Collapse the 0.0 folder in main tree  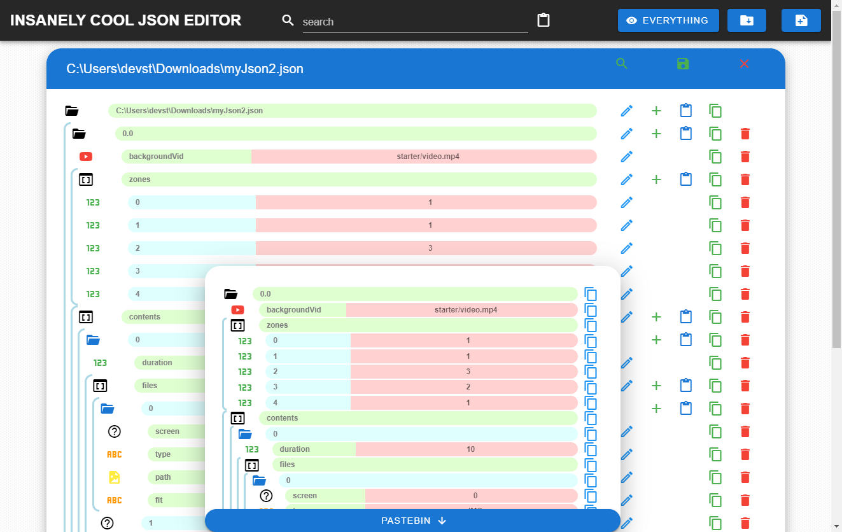point(79,134)
